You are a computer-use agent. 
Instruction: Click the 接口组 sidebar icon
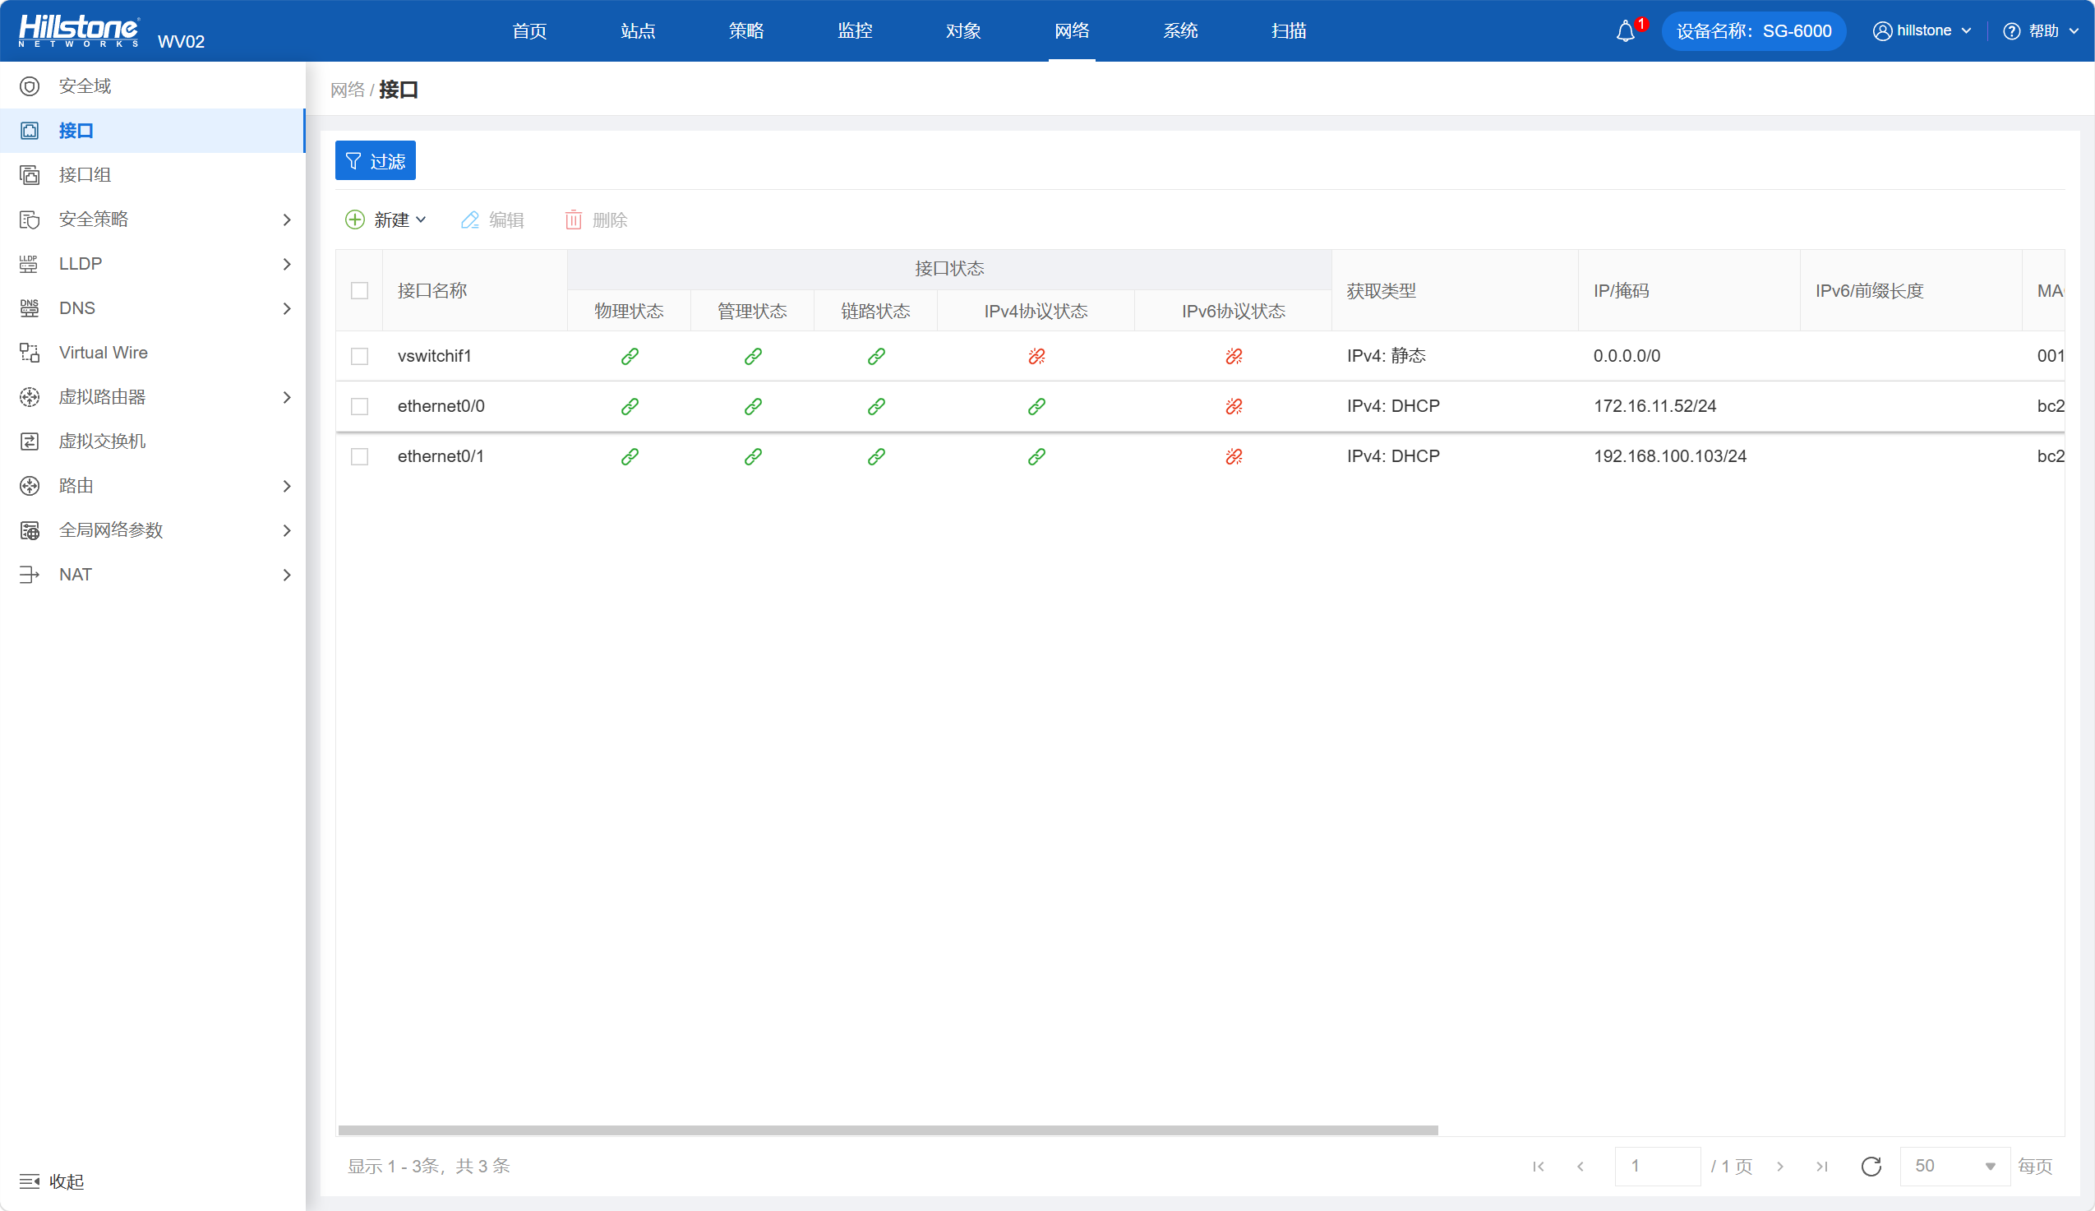[30, 174]
